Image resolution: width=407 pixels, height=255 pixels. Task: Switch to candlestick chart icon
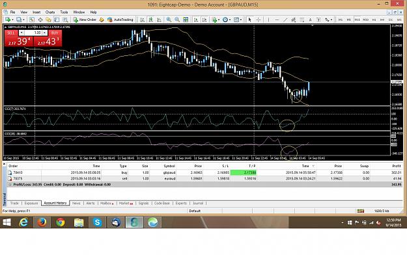tap(150, 20)
